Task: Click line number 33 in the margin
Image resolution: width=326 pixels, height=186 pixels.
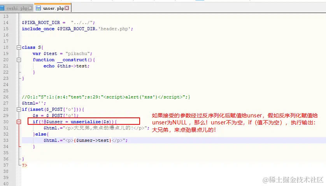Action: tap(6, 140)
